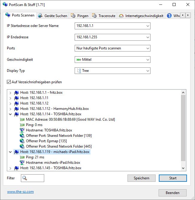Click the Filter input field
Image resolution: width=195 pixels, height=200 pixels.
33,178
